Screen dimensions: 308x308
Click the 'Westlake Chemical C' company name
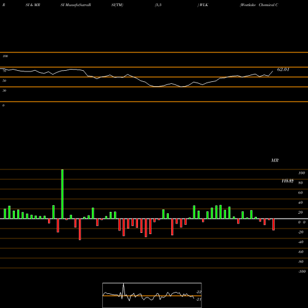(259, 5)
